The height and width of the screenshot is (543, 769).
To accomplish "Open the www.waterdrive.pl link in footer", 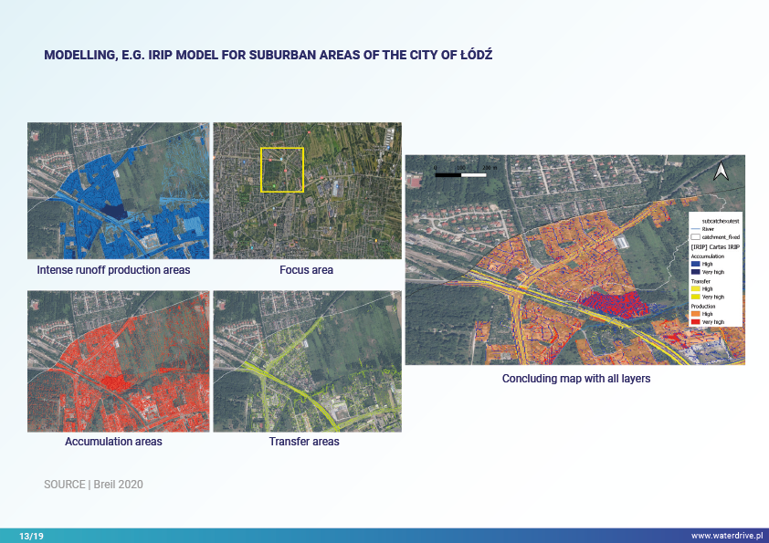I will pos(727,536).
